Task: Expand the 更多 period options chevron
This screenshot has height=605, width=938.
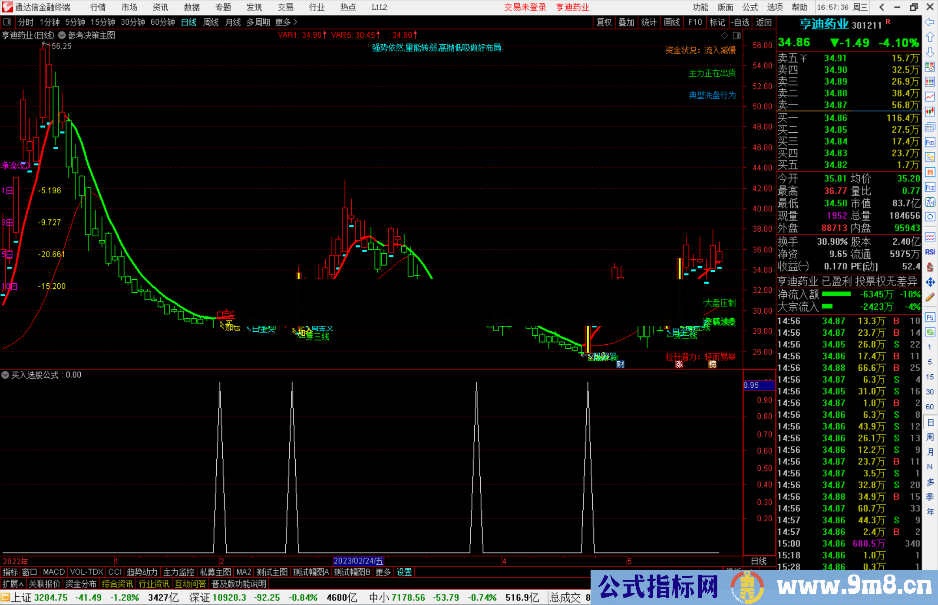Action: (x=295, y=22)
